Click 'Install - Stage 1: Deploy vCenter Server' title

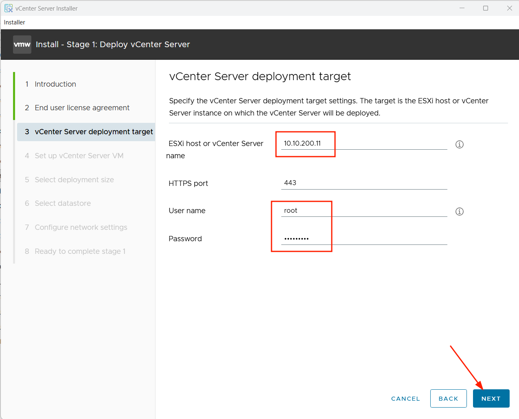tap(113, 44)
